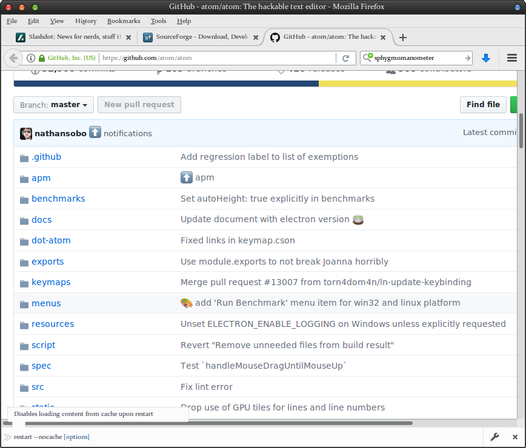This screenshot has width=526, height=448.
Task: Focus the developer toolbar command input
Action: pos(248,437)
